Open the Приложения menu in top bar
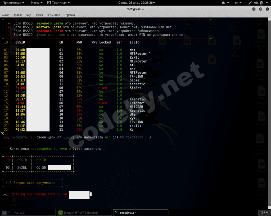This screenshot has width=271, height=216. pyautogui.click(x=13, y=3)
